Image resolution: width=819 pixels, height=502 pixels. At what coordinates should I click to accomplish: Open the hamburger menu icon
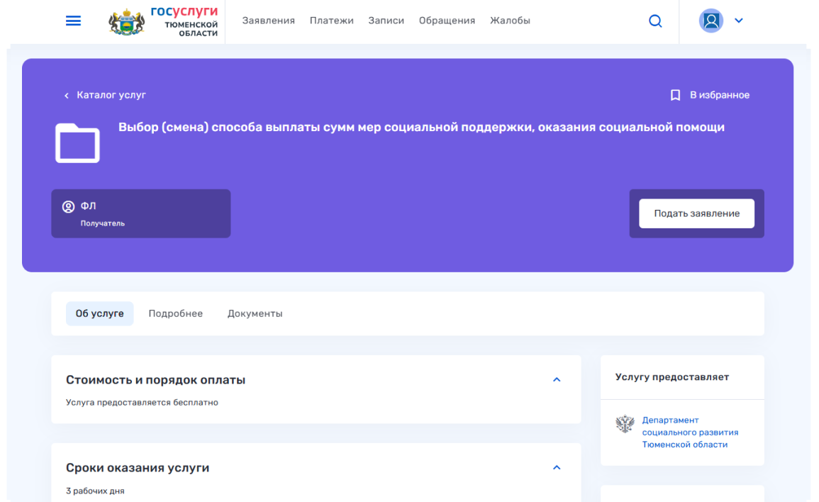73,21
